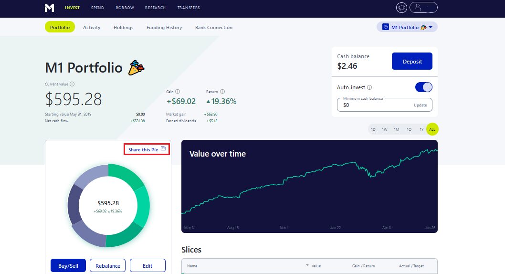Open the announcements megaphone icon
This screenshot has height=274, width=505.
click(x=401, y=8)
